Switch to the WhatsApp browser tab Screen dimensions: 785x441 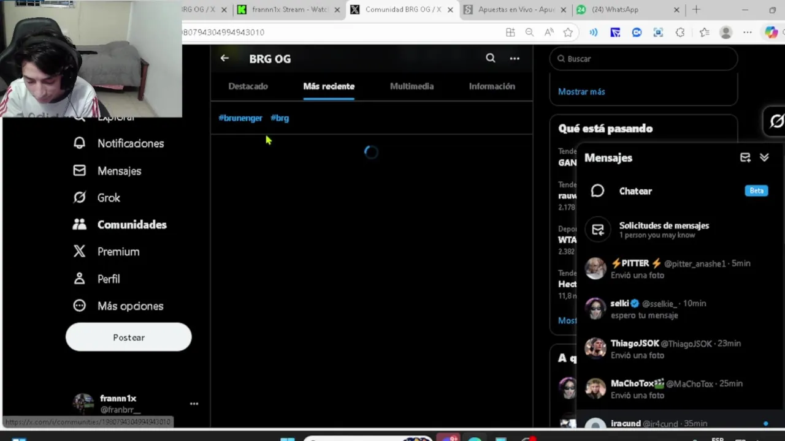pyautogui.click(x=628, y=10)
